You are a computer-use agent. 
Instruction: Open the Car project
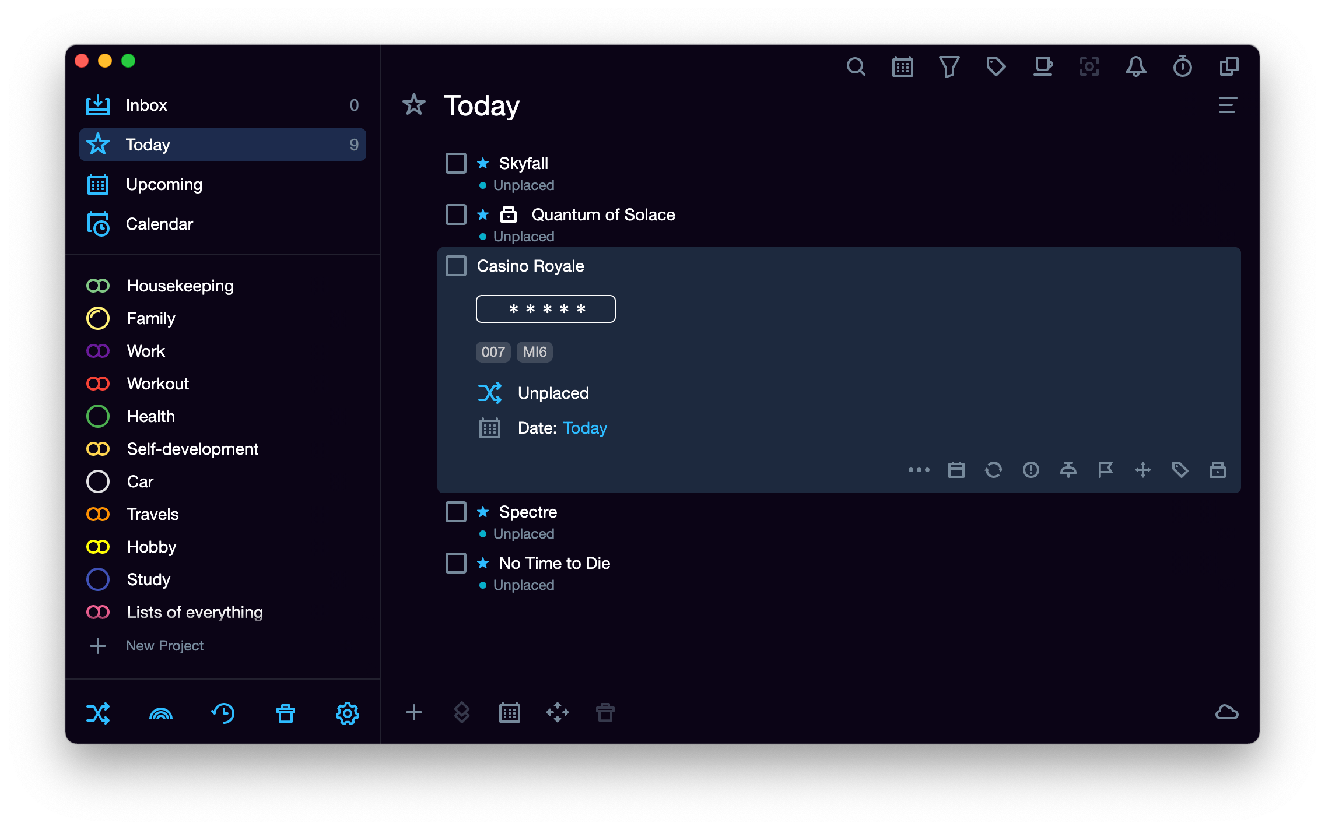(x=223, y=481)
